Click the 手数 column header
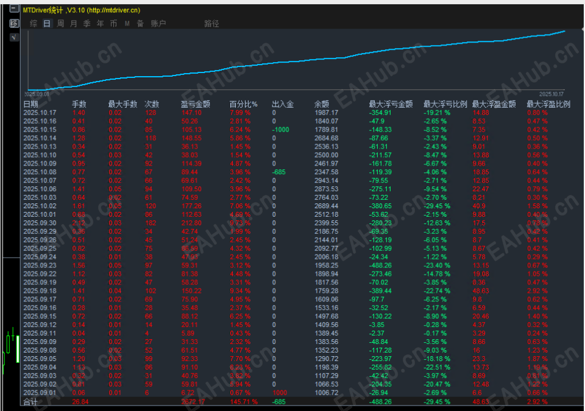This screenshot has width=585, height=411. point(79,104)
